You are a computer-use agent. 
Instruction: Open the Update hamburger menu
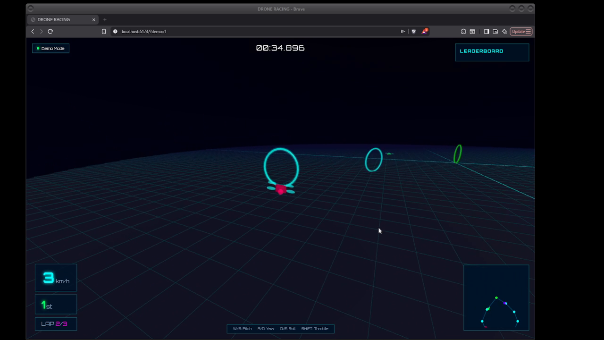[x=521, y=32]
